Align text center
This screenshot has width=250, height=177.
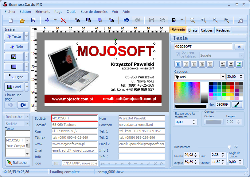point(231,64)
